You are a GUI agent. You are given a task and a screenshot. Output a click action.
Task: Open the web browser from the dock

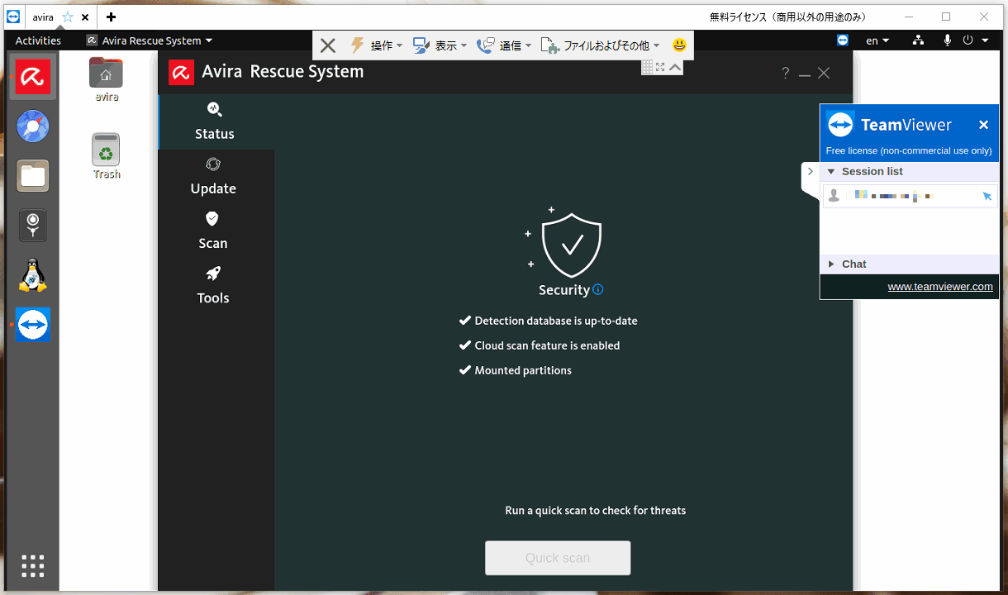click(33, 126)
